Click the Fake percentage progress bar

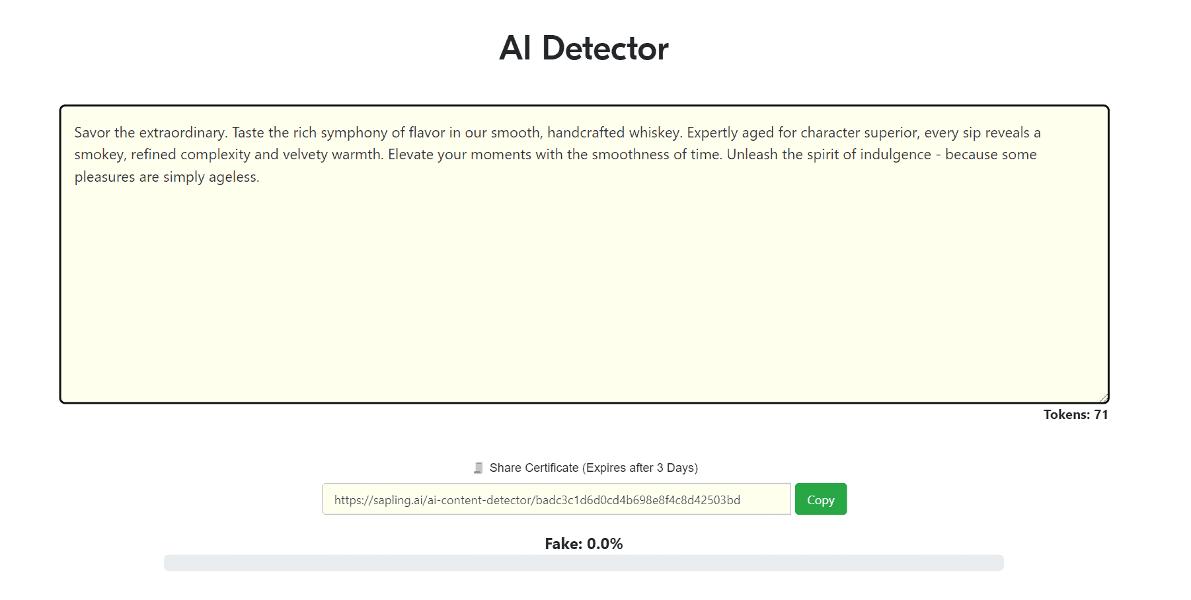(x=584, y=563)
